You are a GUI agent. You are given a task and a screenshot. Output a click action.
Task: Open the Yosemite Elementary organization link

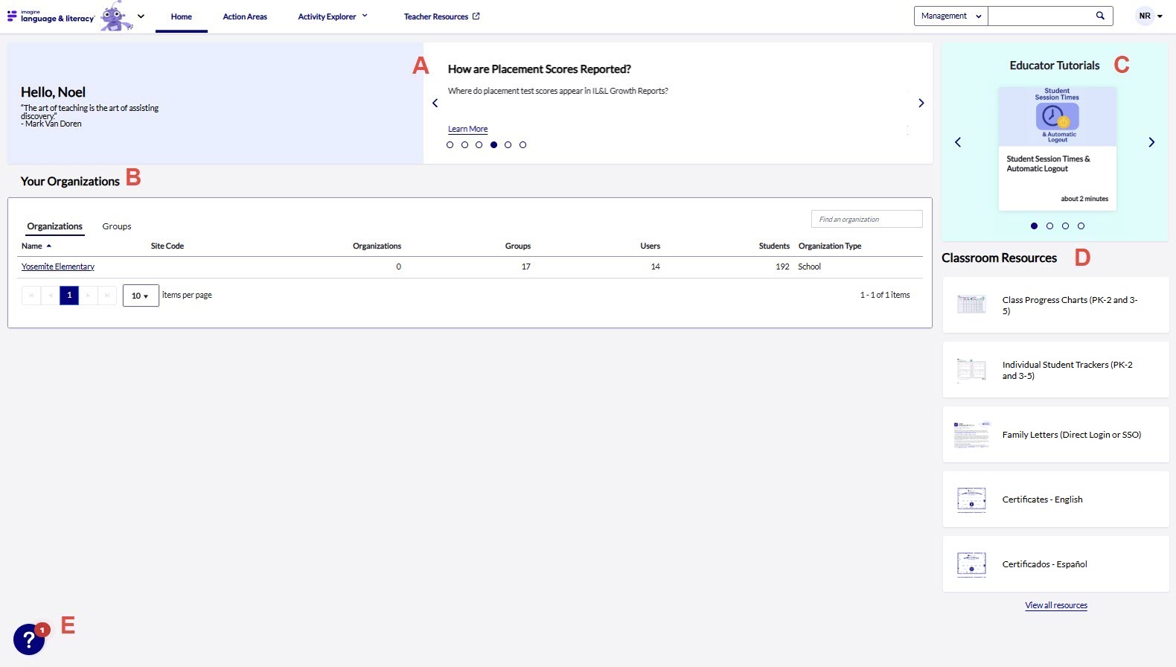tap(58, 267)
